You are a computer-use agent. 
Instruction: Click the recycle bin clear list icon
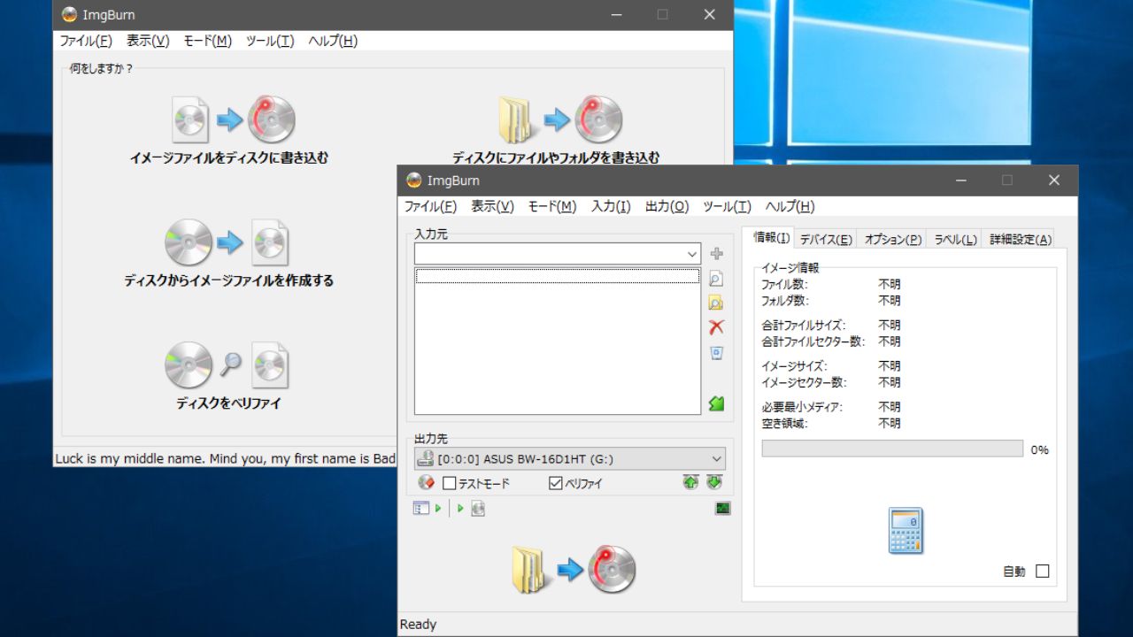[x=716, y=353]
